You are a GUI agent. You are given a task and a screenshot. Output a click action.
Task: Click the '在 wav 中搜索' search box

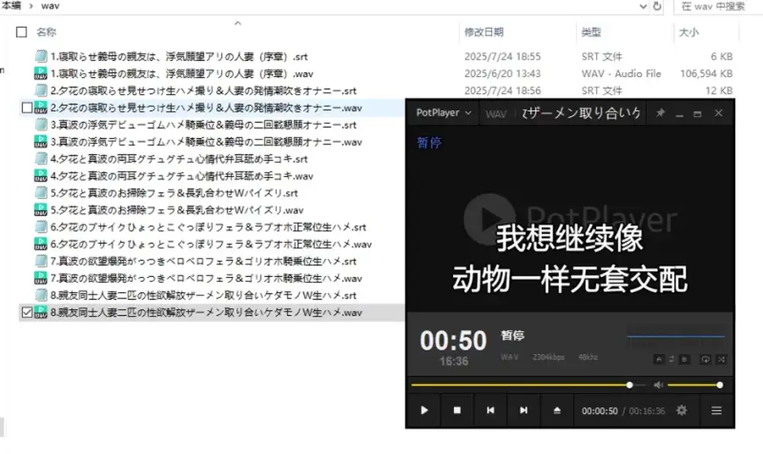(718, 6)
